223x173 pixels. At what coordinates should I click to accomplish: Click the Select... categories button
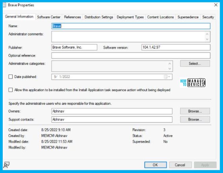tap(195, 64)
